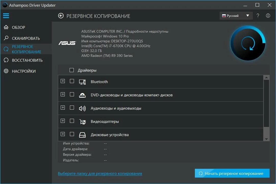Expand the Дисковые устройства category

(x=63, y=134)
